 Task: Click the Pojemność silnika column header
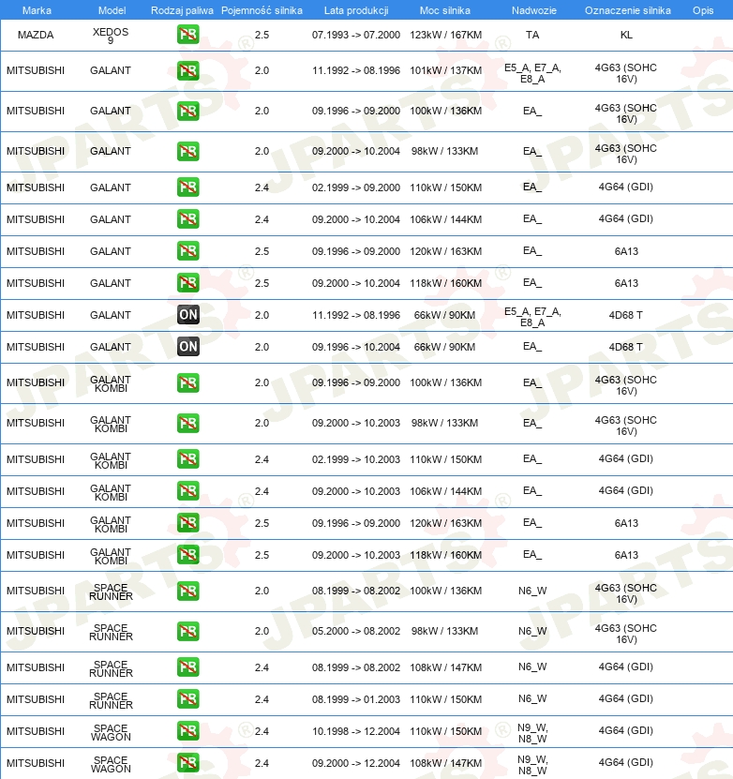(x=262, y=10)
